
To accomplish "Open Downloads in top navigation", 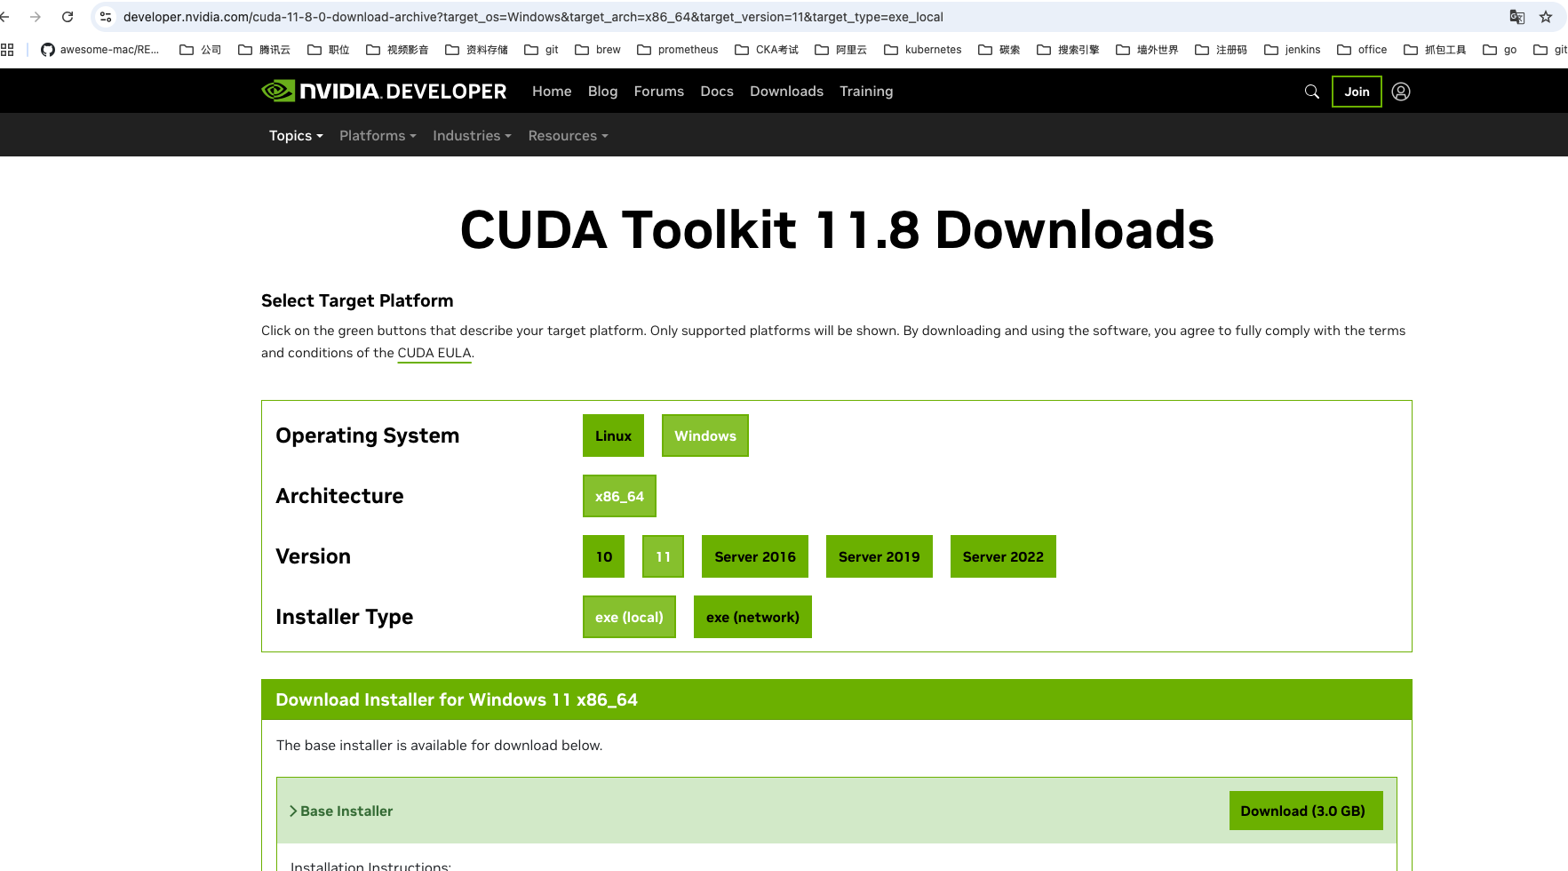I will pyautogui.click(x=786, y=91).
